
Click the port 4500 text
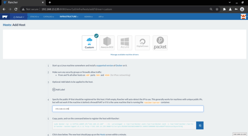[x=107, y=75]
